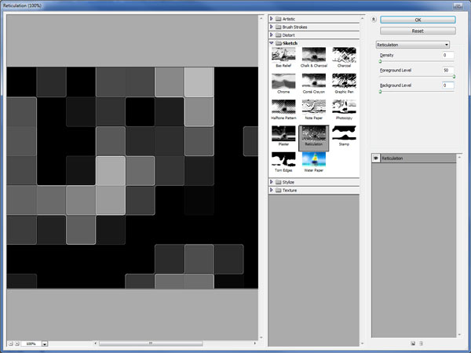Click the Foreground Level slider handle
This screenshot has width=471, height=353.
click(454, 77)
